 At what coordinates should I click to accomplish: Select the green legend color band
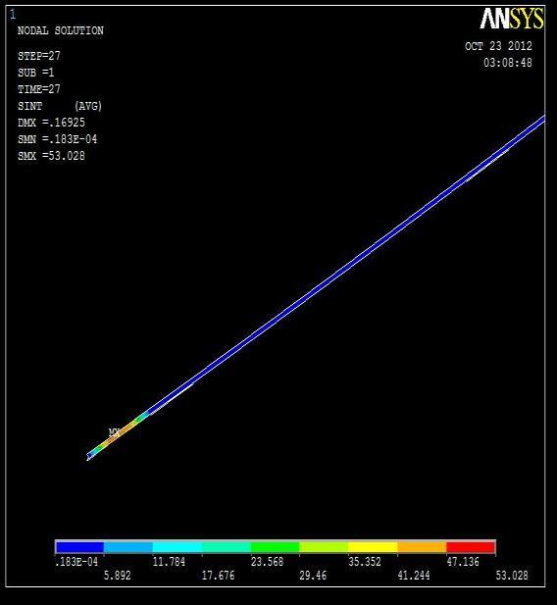[276, 547]
